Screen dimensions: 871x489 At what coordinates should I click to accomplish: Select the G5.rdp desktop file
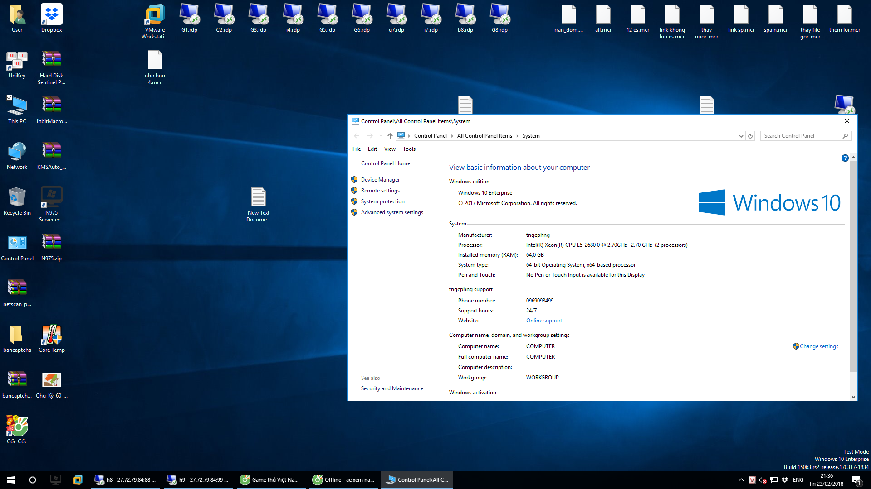click(327, 18)
